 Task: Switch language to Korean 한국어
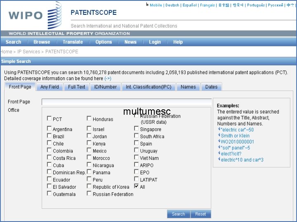(x=238, y=5)
